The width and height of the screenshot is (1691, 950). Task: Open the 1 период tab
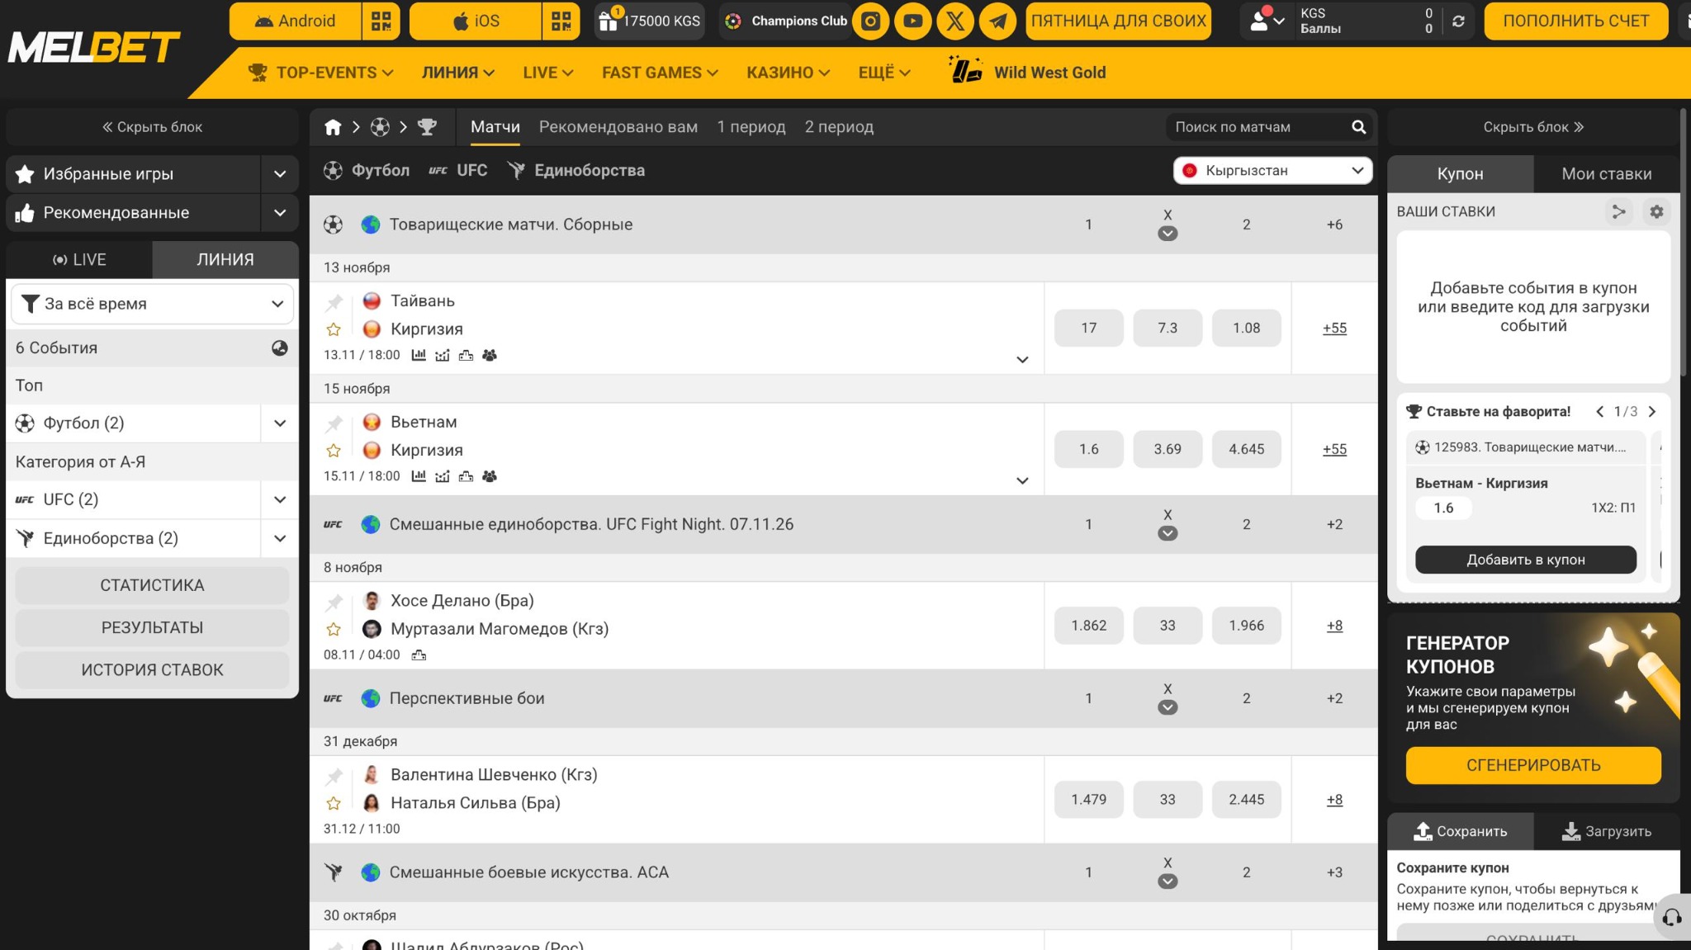751,127
